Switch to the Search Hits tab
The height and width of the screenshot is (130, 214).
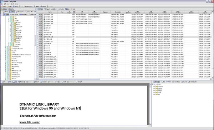point(29,12)
